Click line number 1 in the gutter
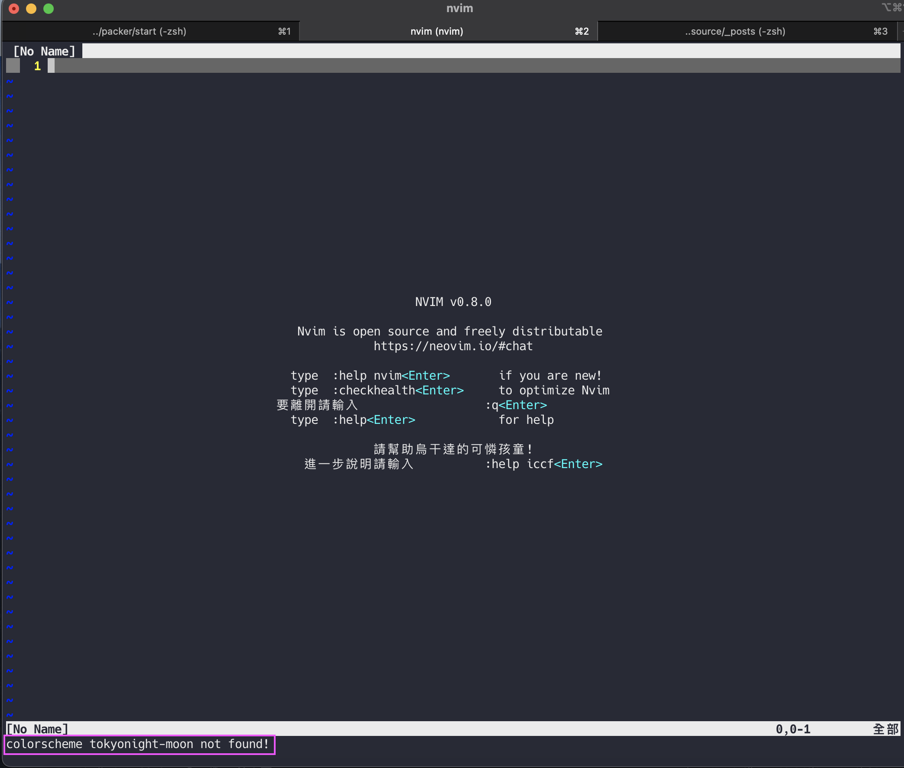 tap(37, 66)
